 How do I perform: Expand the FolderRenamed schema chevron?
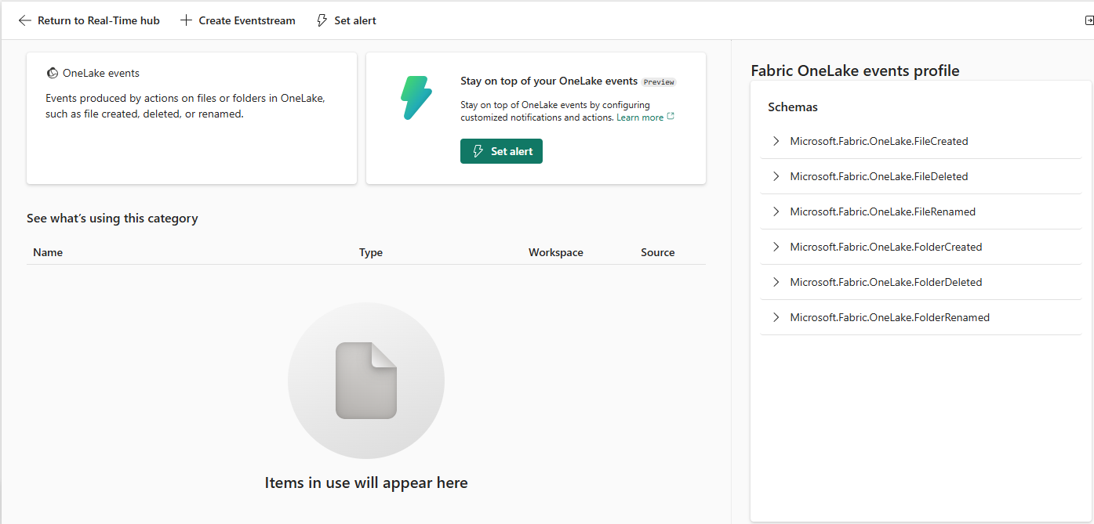click(x=776, y=317)
